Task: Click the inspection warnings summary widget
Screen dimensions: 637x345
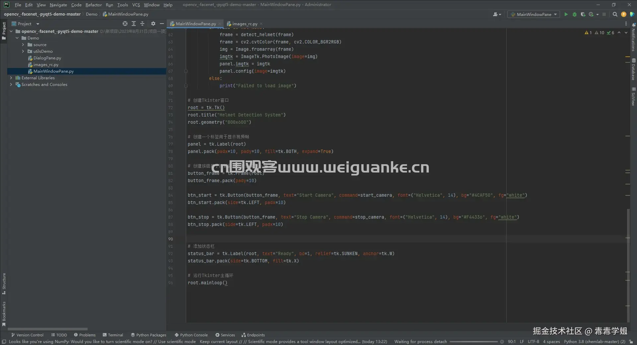Action: [599, 33]
